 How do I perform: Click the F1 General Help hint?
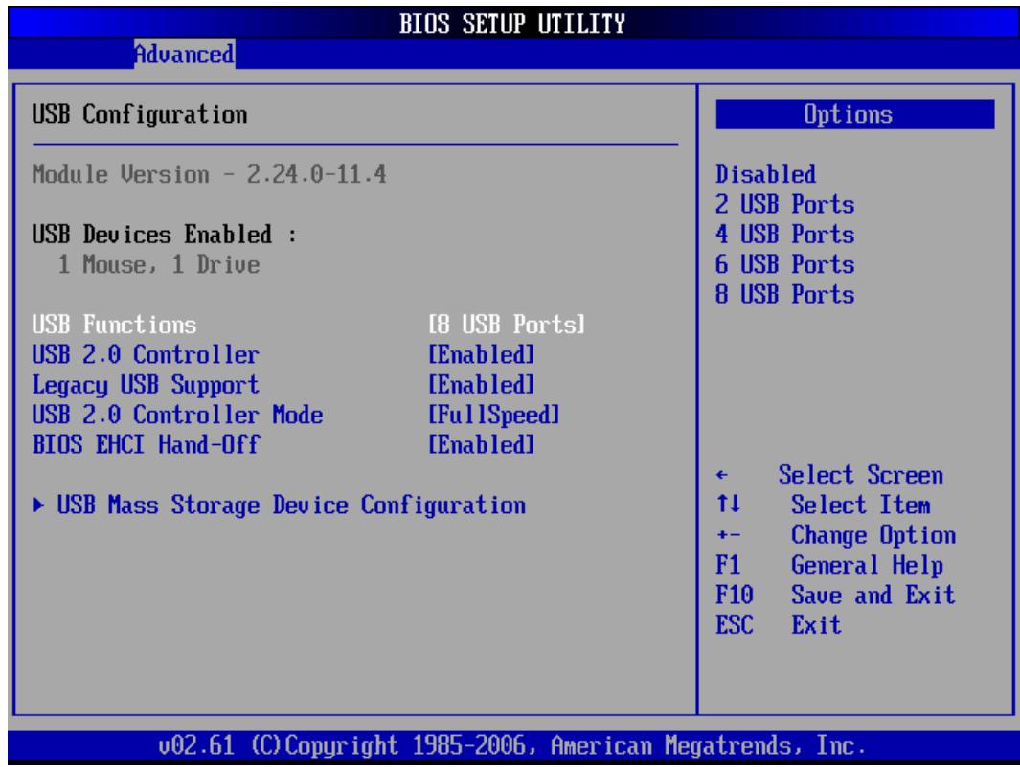pos(829,565)
